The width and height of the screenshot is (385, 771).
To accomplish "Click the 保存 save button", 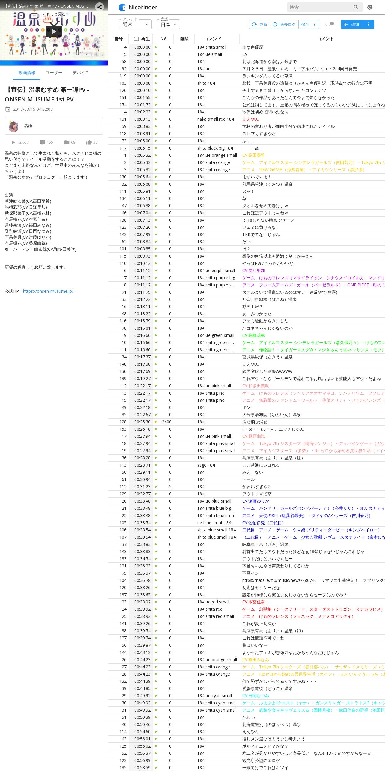I will point(305,24).
